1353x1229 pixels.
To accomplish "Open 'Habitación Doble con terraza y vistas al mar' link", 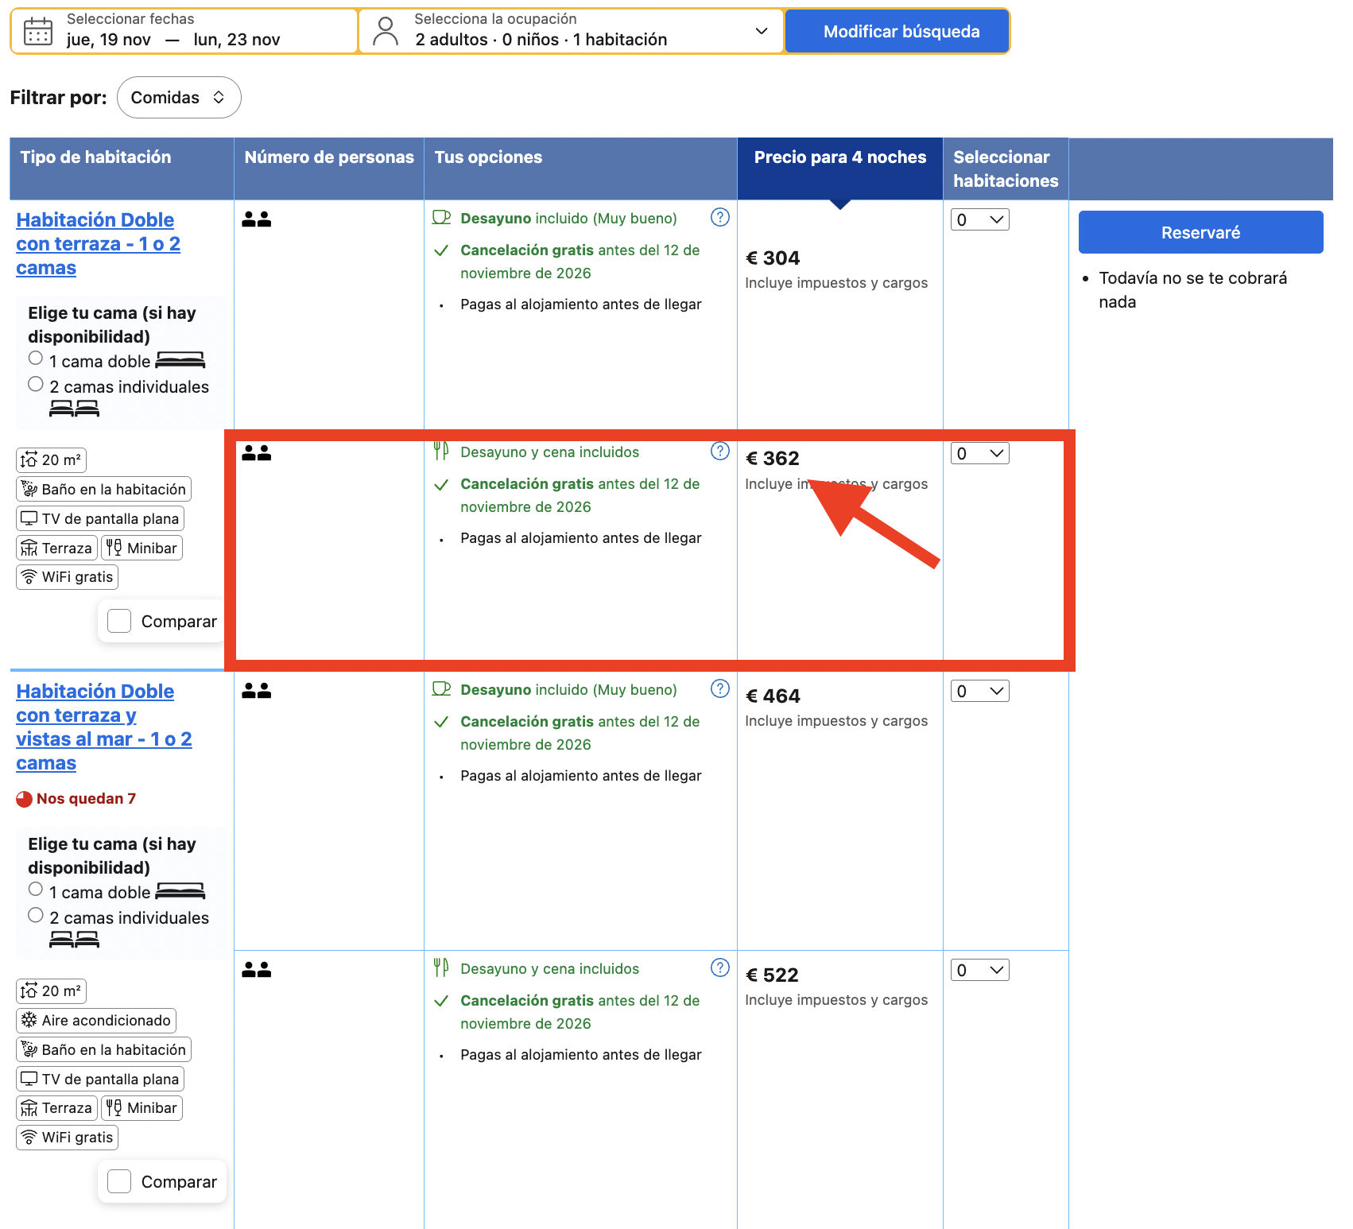I will pos(104,727).
